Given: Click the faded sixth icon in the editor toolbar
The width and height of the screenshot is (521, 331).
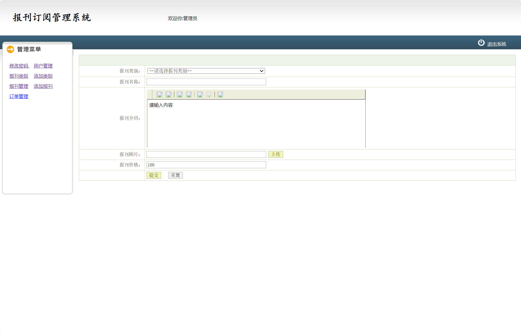Looking at the screenshot, I should click(x=209, y=94).
